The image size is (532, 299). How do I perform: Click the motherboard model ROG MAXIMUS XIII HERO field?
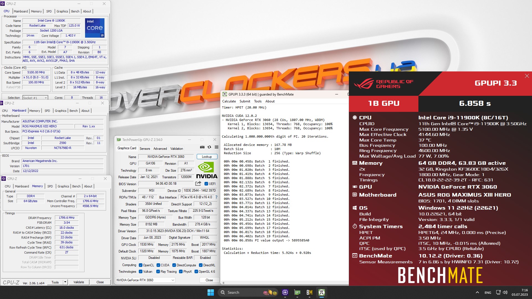pyautogui.click(x=48, y=126)
